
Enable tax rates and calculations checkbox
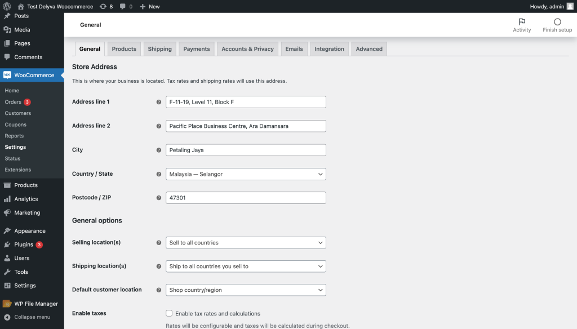pos(169,313)
